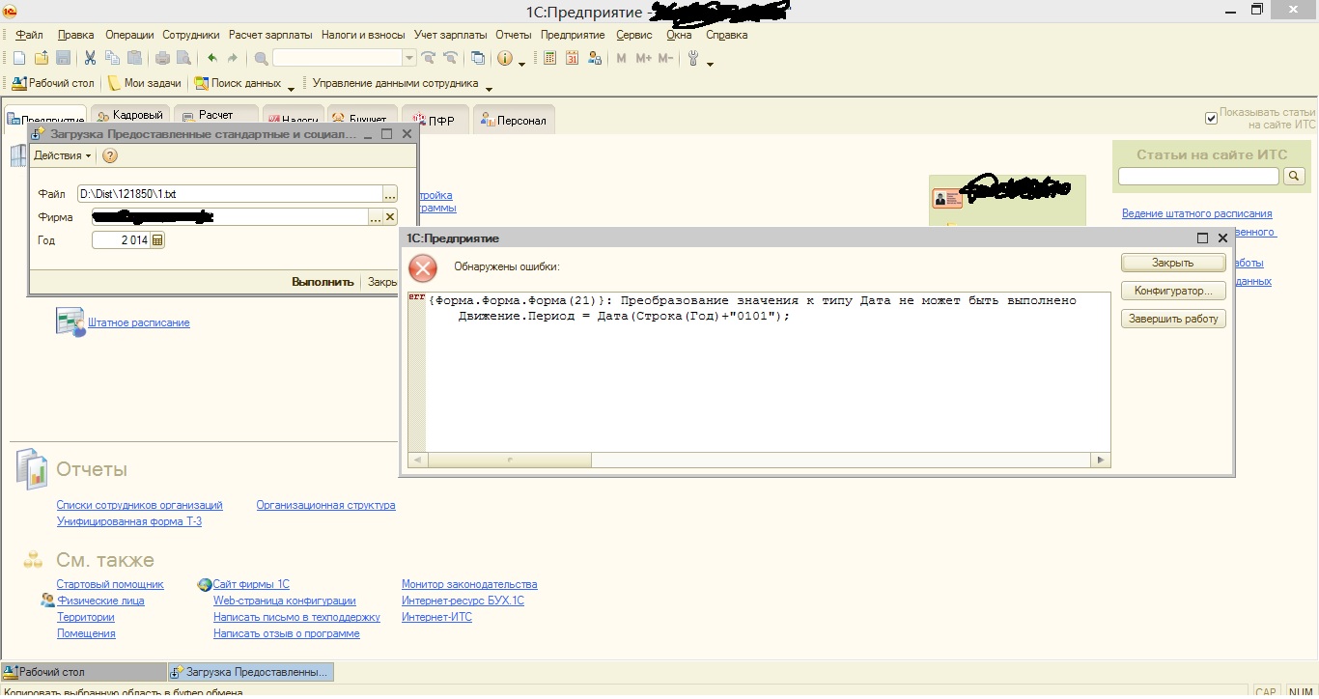Click the Рабочий стол toolbar button
The height and width of the screenshot is (699, 1319).
(x=53, y=83)
